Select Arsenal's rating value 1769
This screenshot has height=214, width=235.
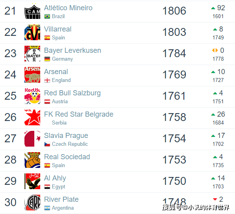click(x=174, y=74)
